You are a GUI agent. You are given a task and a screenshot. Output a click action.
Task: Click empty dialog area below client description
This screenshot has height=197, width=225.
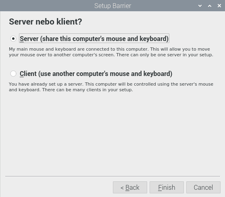click(x=112, y=133)
